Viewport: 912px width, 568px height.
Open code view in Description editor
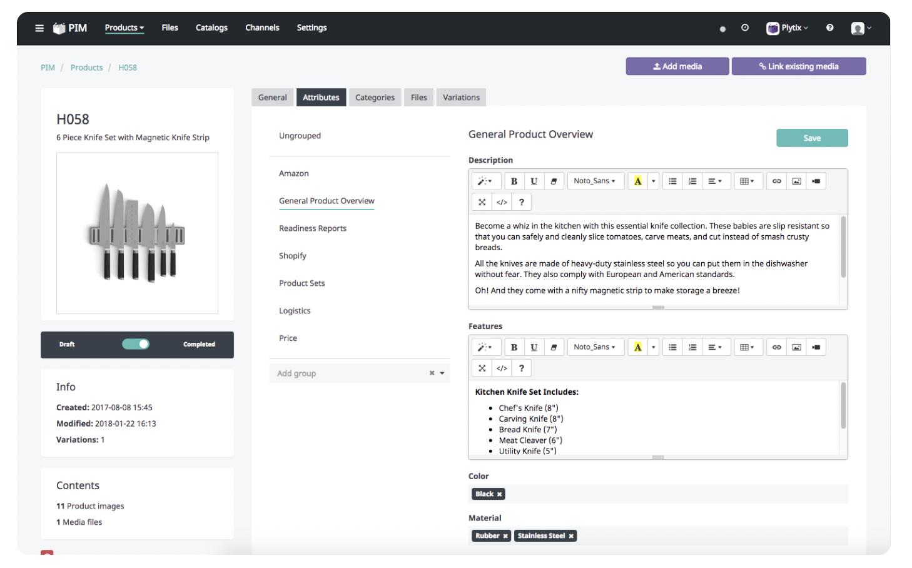[502, 202]
